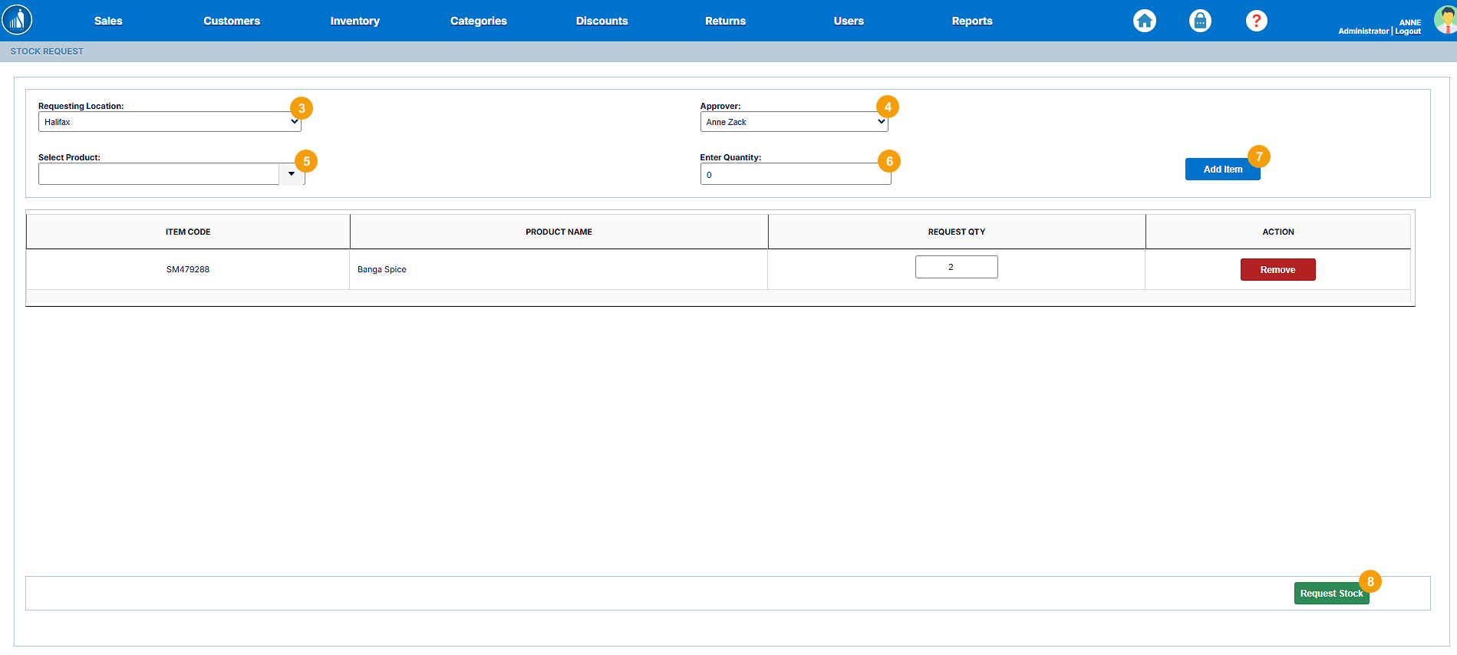Open the Reports menu

coord(971,21)
